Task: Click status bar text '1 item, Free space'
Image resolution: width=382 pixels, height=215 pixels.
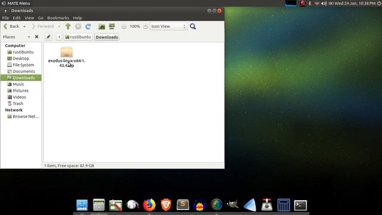Action: [69, 165]
